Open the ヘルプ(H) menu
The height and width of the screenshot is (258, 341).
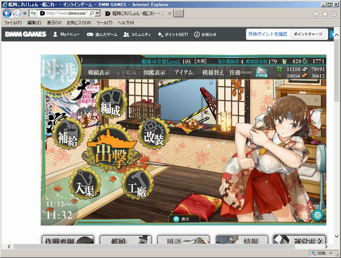(126, 23)
